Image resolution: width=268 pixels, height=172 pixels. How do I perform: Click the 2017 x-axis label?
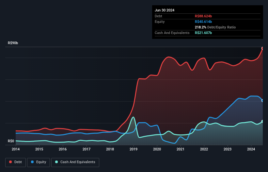(x=87, y=149)
